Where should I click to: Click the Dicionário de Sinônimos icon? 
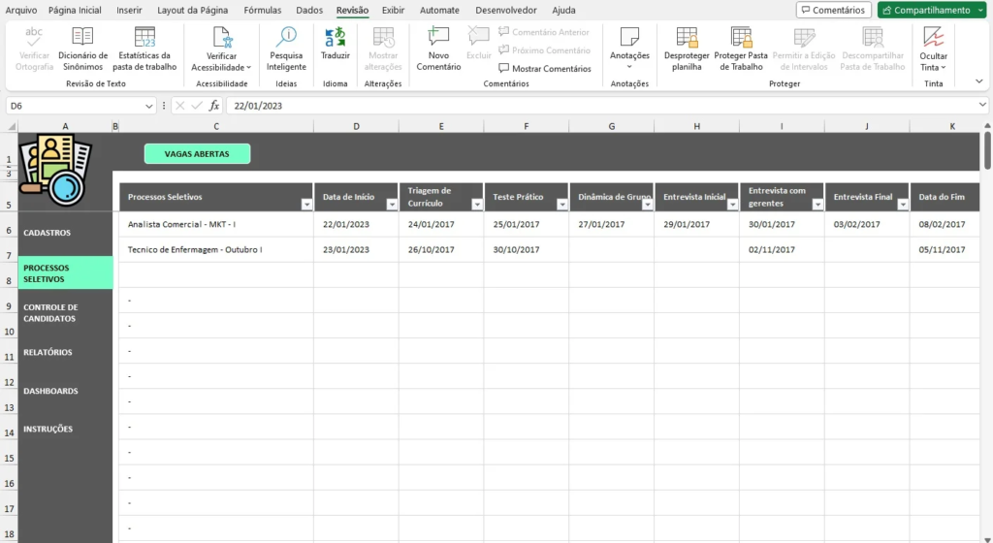82,38
